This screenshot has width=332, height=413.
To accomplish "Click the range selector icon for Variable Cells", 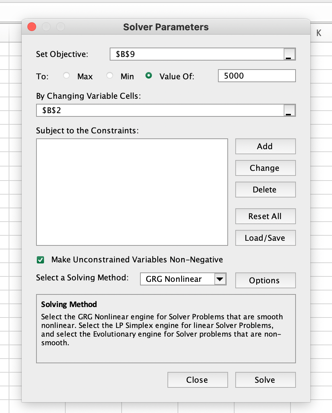I will coord(289,110).
